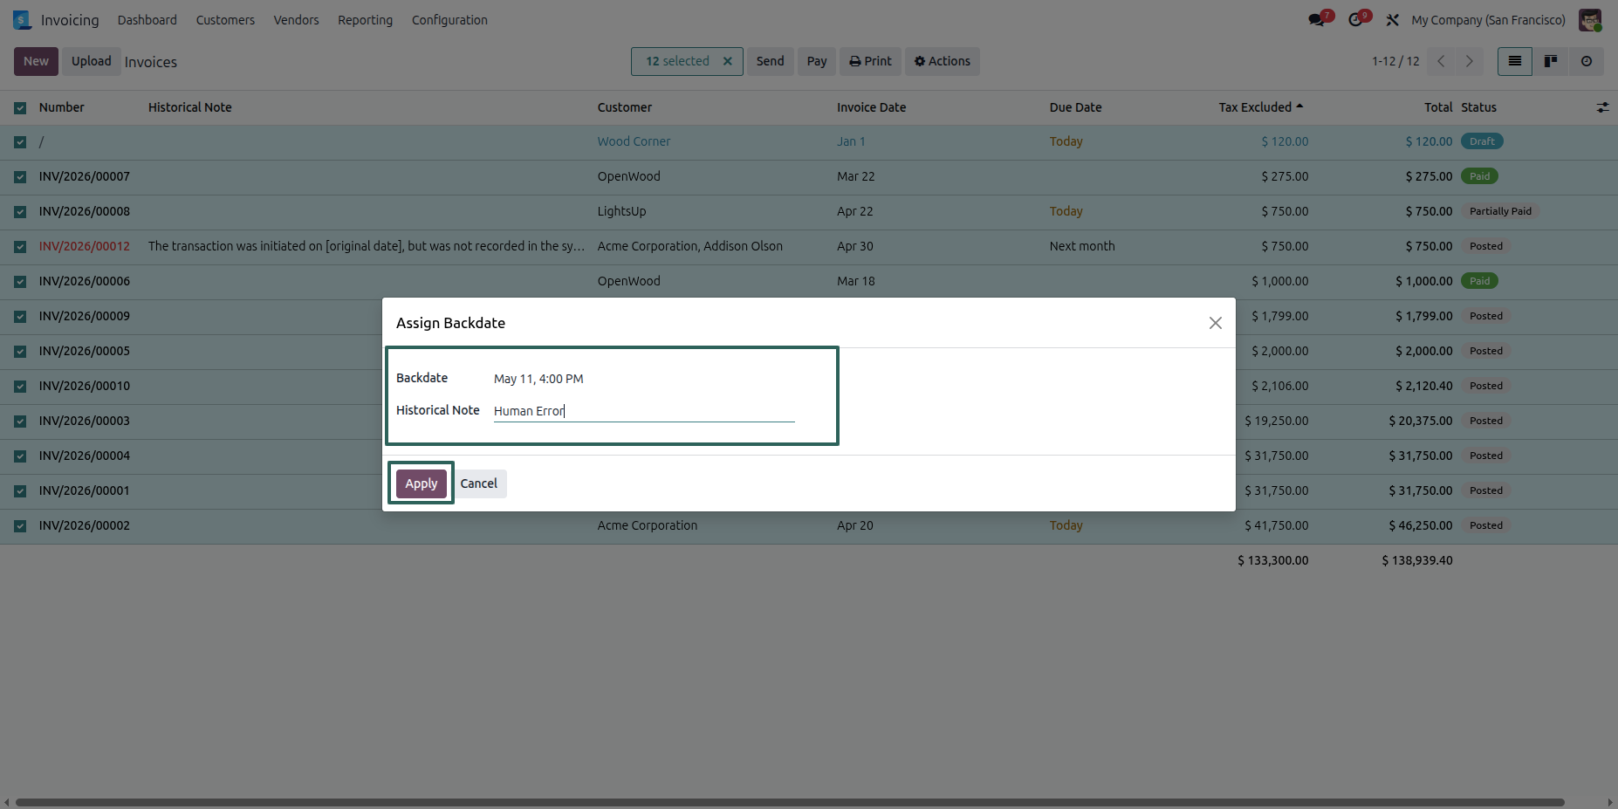Viewport: 1618px width, 809px height.
Task: Click the horizontal scrollbar right arrow
Action: coord(1610,802)
